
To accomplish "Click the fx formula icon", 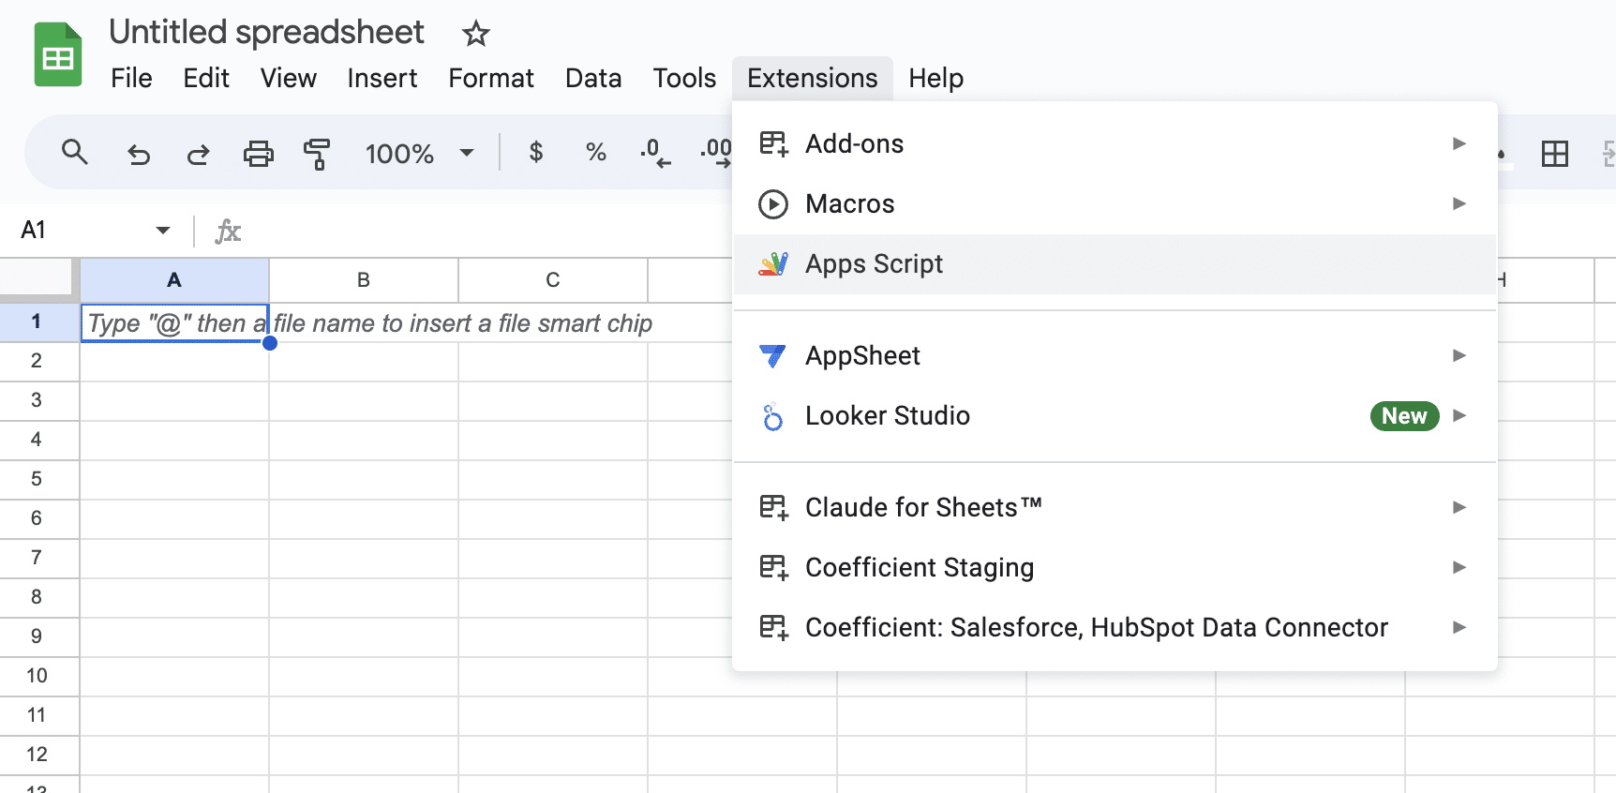I will [x=228, y=231].
